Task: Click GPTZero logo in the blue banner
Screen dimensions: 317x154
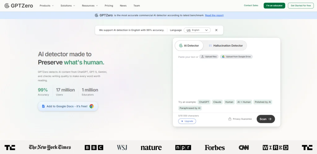Action: pyautogui.click(x=104, y=15)
